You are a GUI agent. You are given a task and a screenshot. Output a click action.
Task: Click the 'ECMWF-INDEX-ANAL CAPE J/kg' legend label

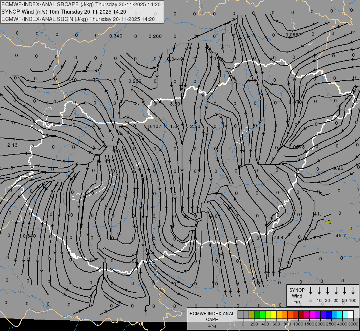point(212,319)
